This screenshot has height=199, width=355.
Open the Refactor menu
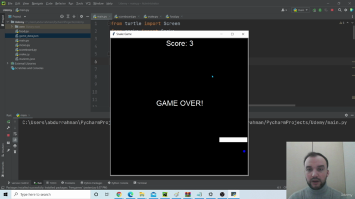(x=60, y=3)
